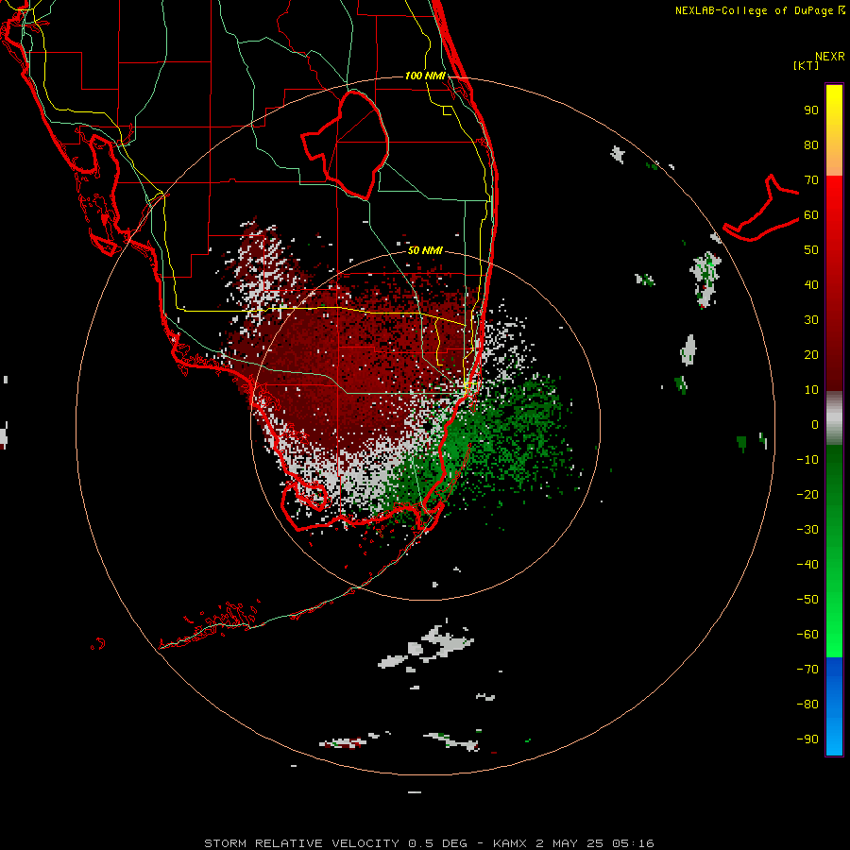The image size is (850, 850).
Task: Select the 50 NMI range ring label
Action: click(425, 250)
